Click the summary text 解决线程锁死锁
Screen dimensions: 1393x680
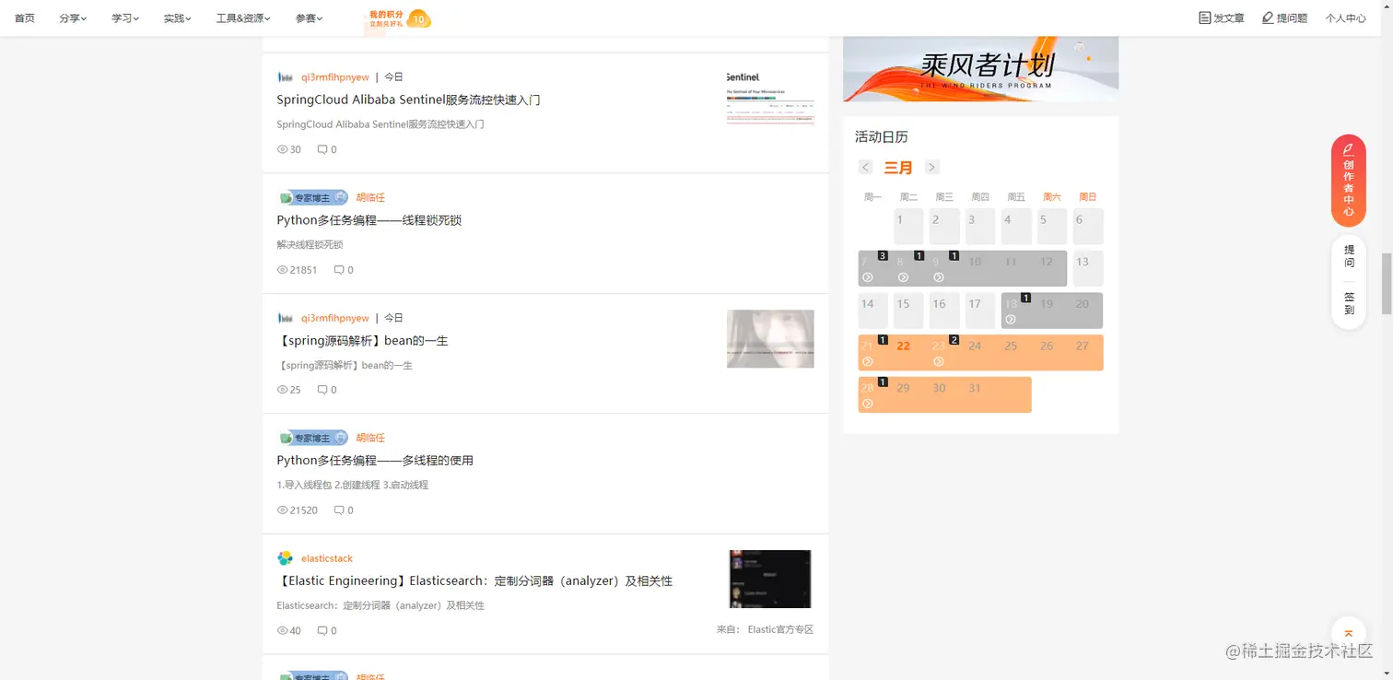(310, 245)
